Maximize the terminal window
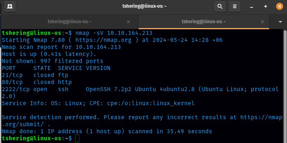287x143 pixels. pyautogui.click(x=266, y=6)
